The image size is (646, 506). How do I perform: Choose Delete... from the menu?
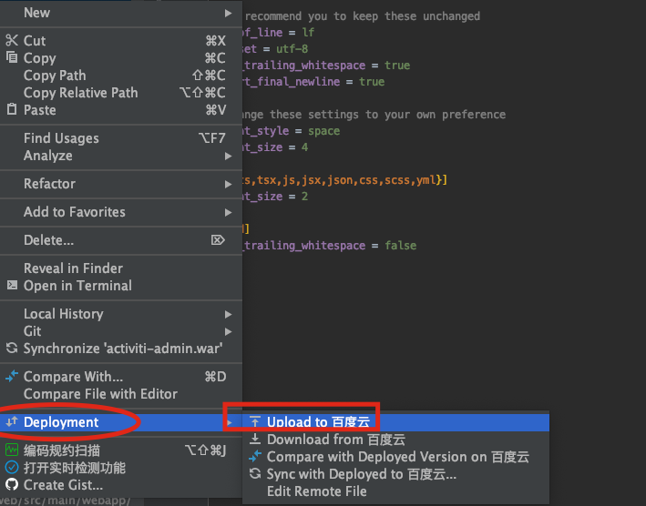[x=120, y=240]
